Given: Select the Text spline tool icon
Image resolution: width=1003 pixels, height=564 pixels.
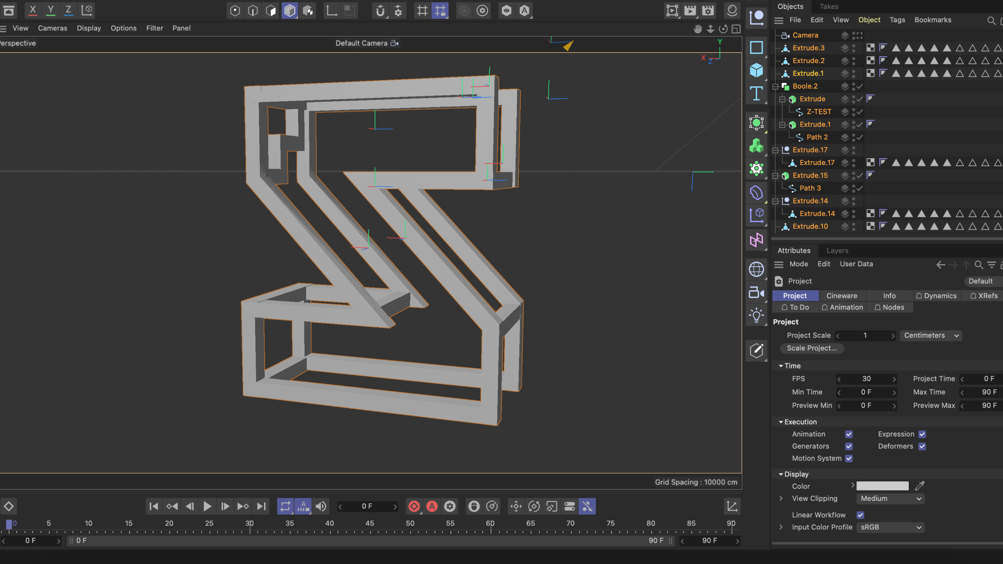Looking at the screenshot, I should point(756,93).
